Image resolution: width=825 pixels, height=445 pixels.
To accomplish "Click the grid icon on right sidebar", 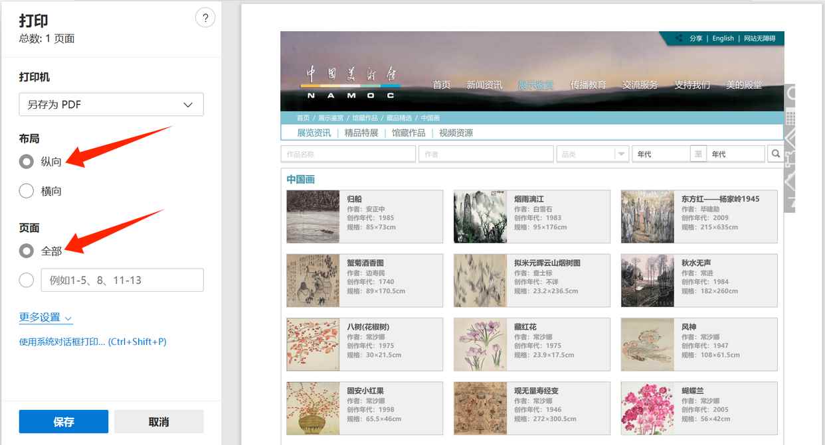I will point(790,118).
